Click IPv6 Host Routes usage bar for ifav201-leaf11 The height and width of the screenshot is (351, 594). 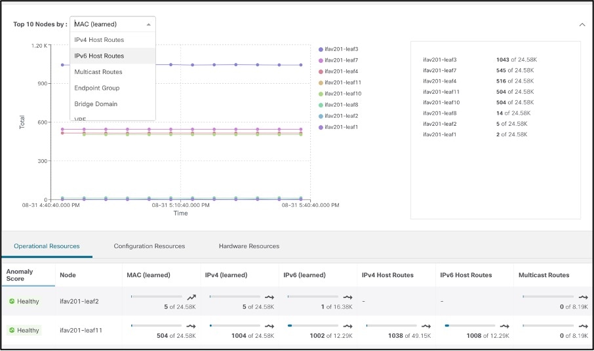point(469,325)
